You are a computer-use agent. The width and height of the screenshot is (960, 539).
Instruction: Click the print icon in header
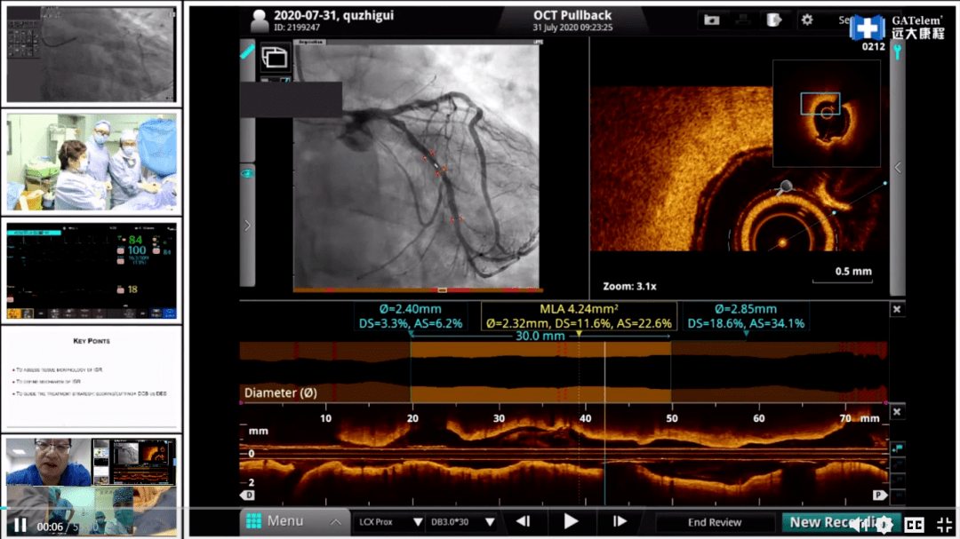[x=742, y=20]
